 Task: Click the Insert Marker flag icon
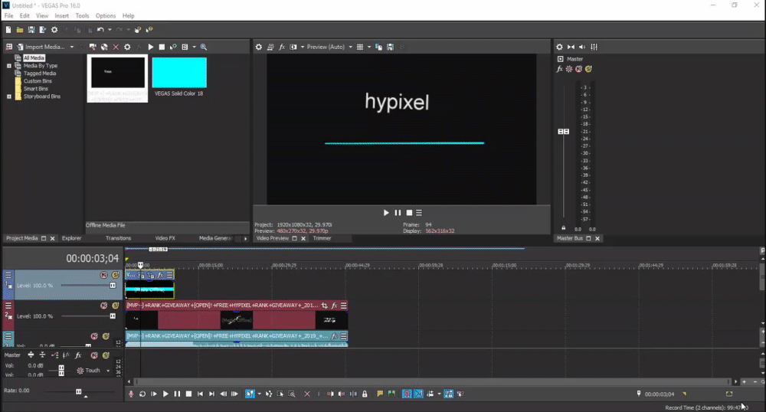[x=380, y=394]
